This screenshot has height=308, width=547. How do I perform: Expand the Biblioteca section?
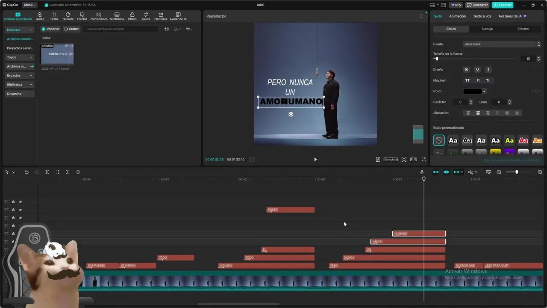[x=20, y=85]
